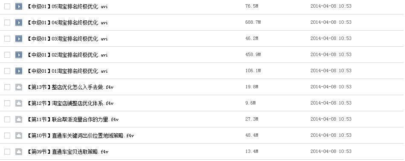Select checkbox beside 第13节 整店优化怎么入手去做
This screenshot has width=405, height=161.
(x=7, y=87)
